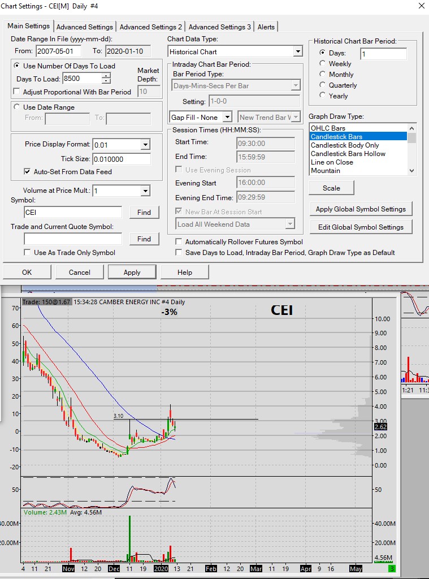Image resolution: width=429 pixels, height=579 pixels.
Task: Click the 2.62 current price marker
Action: point(380,427)
